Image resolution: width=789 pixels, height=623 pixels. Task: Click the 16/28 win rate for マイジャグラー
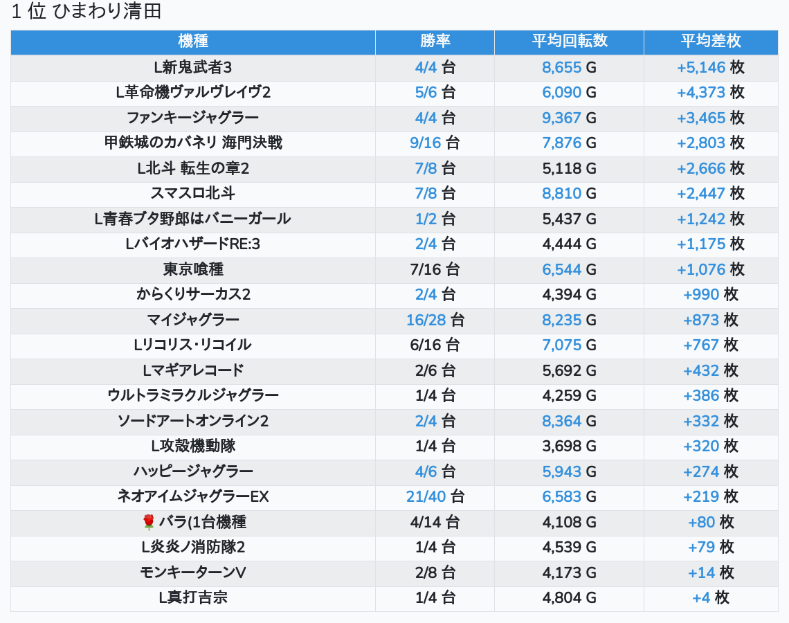(x=426, y=320)
